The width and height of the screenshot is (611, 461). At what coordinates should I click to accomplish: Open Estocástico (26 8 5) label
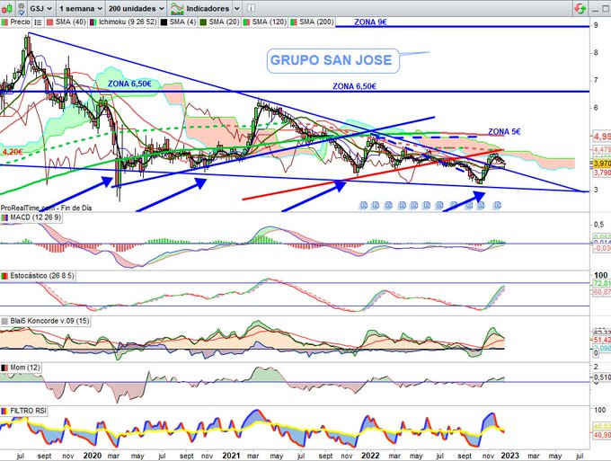pos(42,276)
